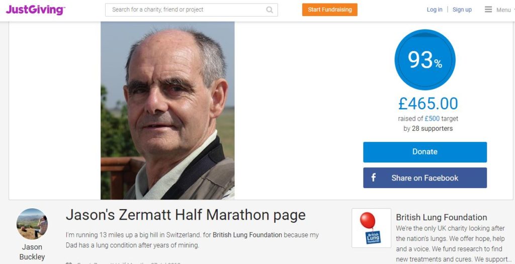Click the Facebook f icon
515x264 pixels.
(x=374, y=178)
